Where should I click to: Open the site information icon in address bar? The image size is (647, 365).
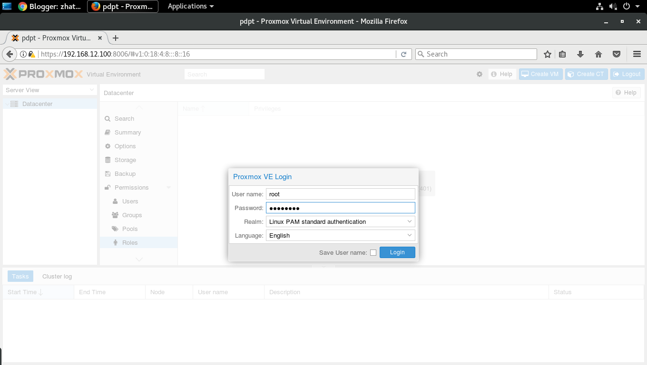pyautogui.click(x=23, y=54)
